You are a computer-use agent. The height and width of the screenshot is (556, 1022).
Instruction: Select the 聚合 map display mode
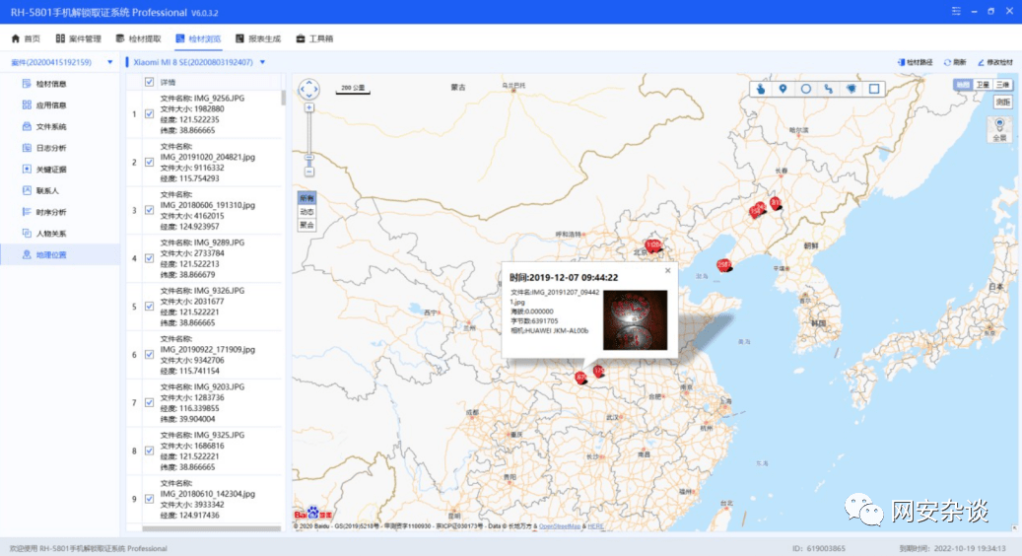coord(307,226)
